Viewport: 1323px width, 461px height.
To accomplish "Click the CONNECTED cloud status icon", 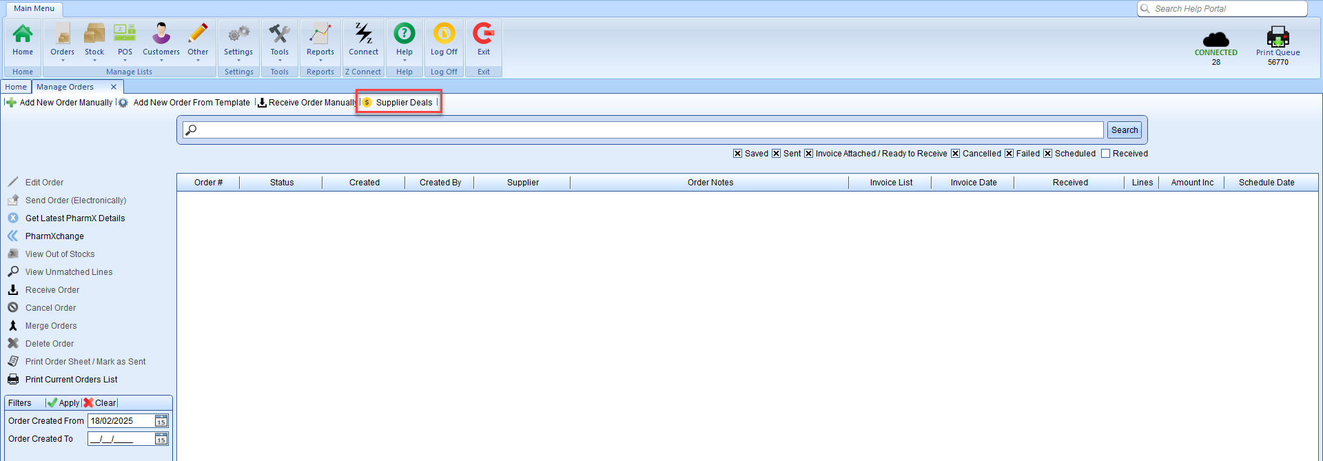I will [x=1216, y=39].
